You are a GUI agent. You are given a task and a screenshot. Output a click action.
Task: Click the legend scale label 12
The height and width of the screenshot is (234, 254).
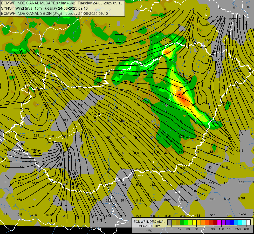click(180, 229)
